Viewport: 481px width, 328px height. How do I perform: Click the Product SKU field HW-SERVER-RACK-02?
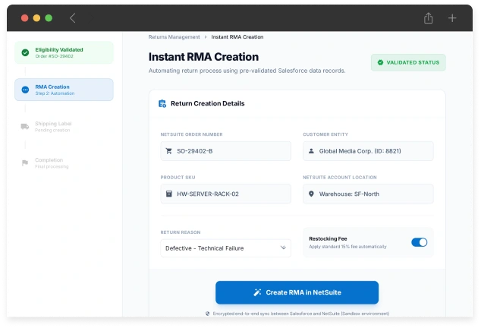pyautogui.click(x=226, y=194)
